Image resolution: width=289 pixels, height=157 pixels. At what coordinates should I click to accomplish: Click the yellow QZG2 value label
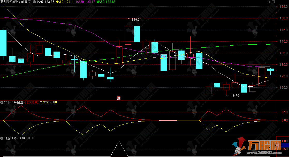48,102
